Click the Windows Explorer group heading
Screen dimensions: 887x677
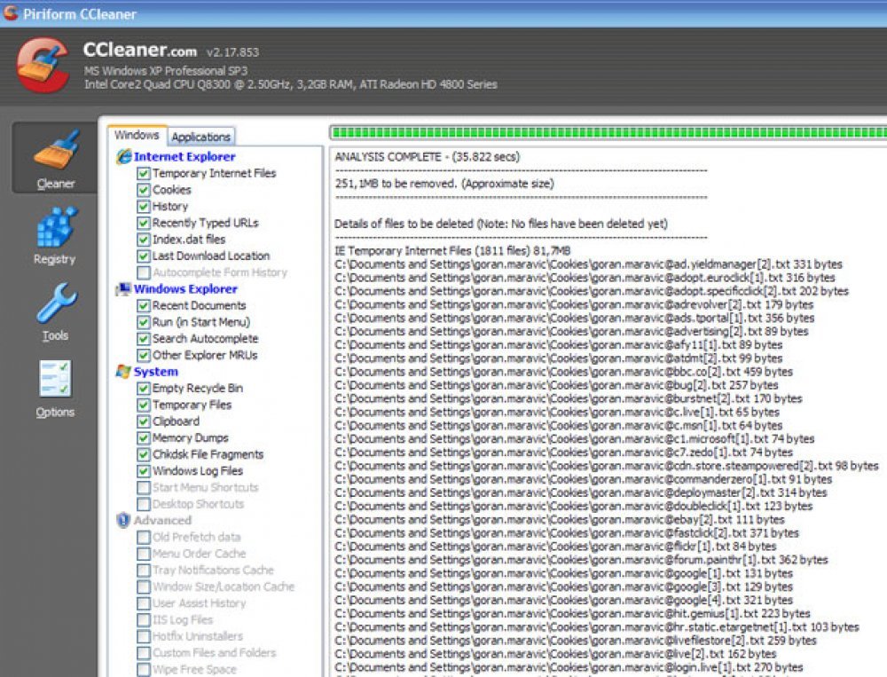[x=185, y=288]
